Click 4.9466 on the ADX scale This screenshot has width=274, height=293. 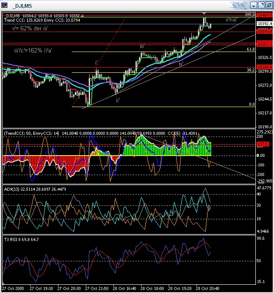coord(263,231)
